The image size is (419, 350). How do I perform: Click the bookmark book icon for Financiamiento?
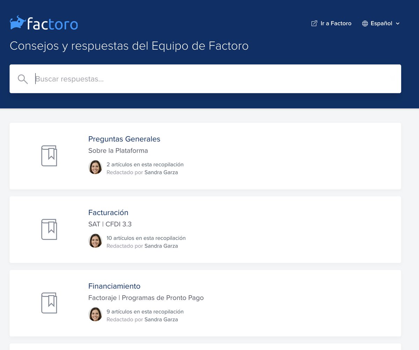click(49, 303)
